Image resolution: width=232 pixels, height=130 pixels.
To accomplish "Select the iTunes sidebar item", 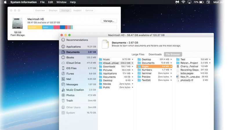I will pos(70,74).
